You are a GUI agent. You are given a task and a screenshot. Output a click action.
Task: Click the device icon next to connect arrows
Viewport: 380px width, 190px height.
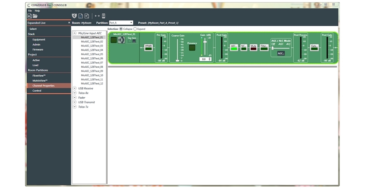pos(104,16)
